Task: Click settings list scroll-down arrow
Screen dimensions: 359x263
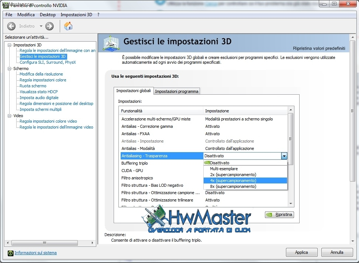Action: pyautogui.click(x=291, y=204)
